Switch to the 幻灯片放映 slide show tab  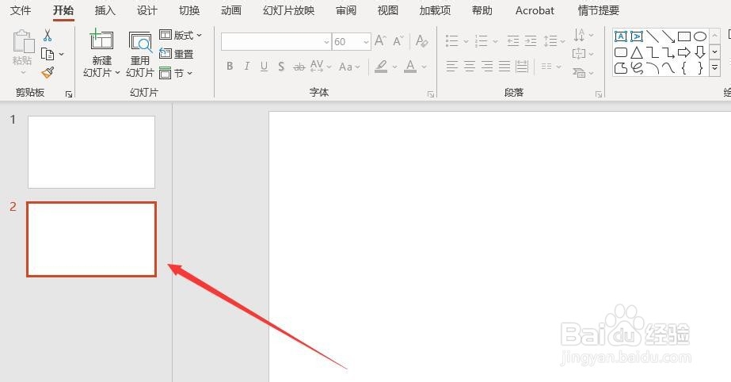coord(288,10)
